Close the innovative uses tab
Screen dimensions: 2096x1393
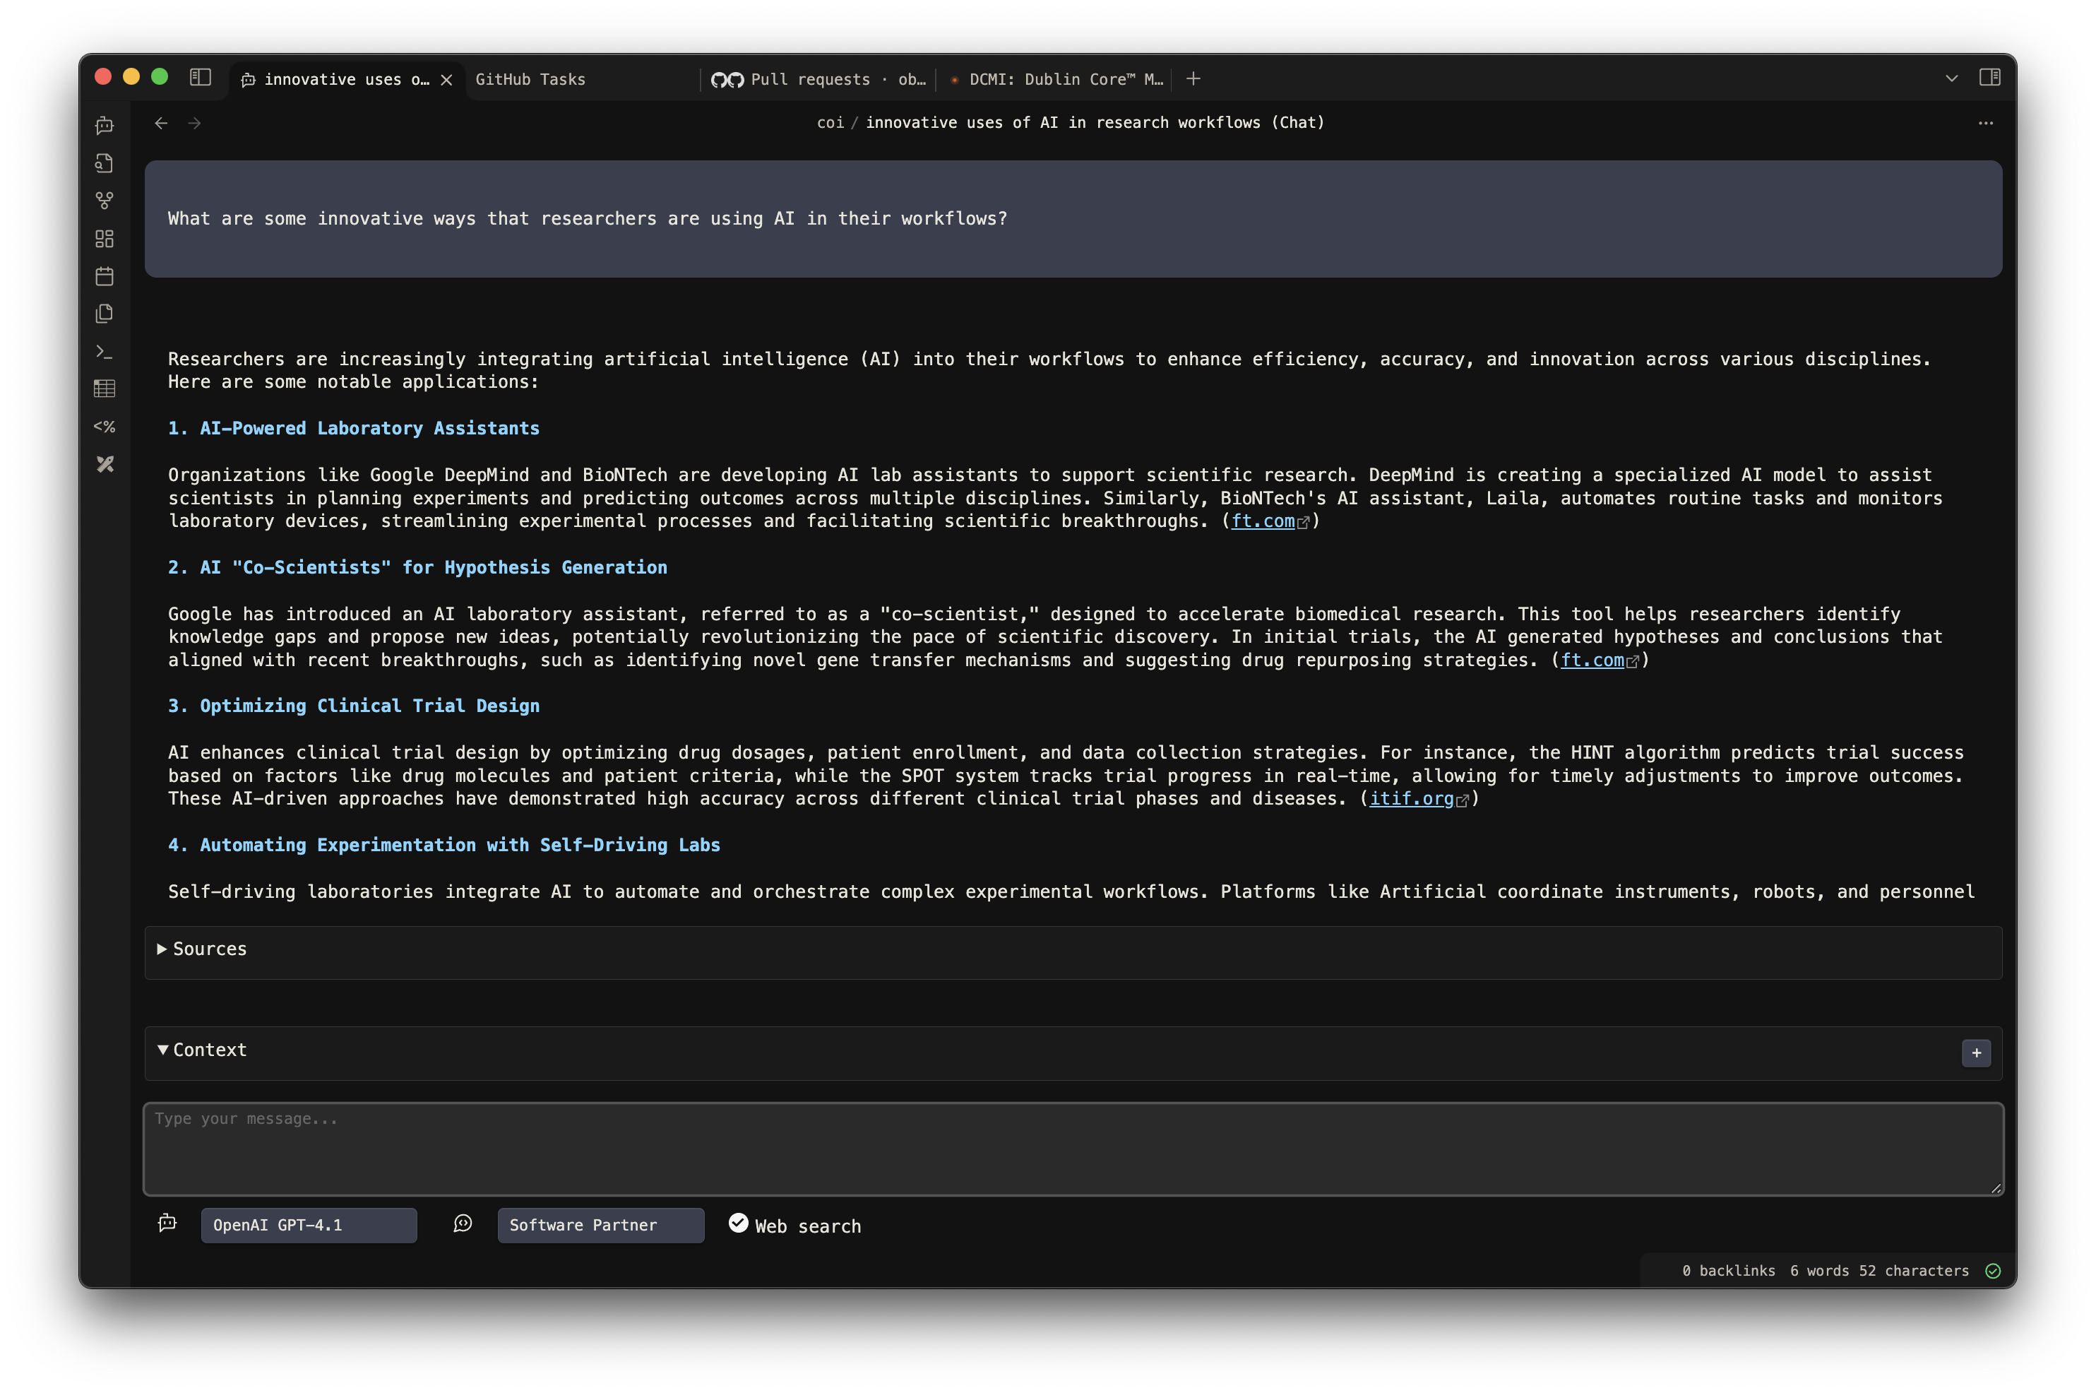[x=447, y=80]
